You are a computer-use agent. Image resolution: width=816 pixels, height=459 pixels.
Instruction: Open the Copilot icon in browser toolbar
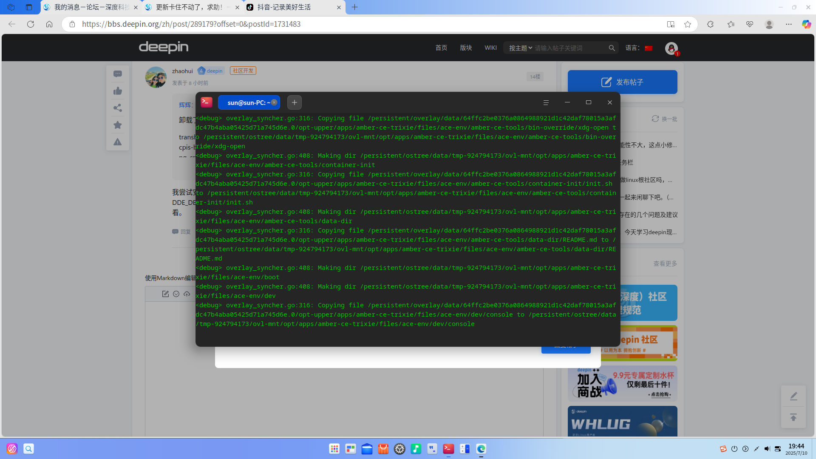[x=806, y=24]
